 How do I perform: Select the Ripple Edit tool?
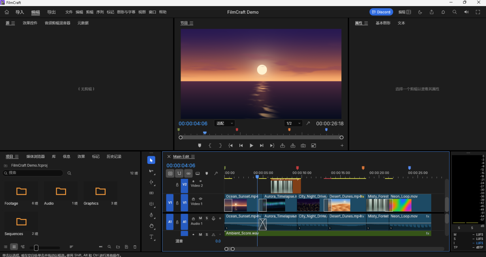[151, 182]
